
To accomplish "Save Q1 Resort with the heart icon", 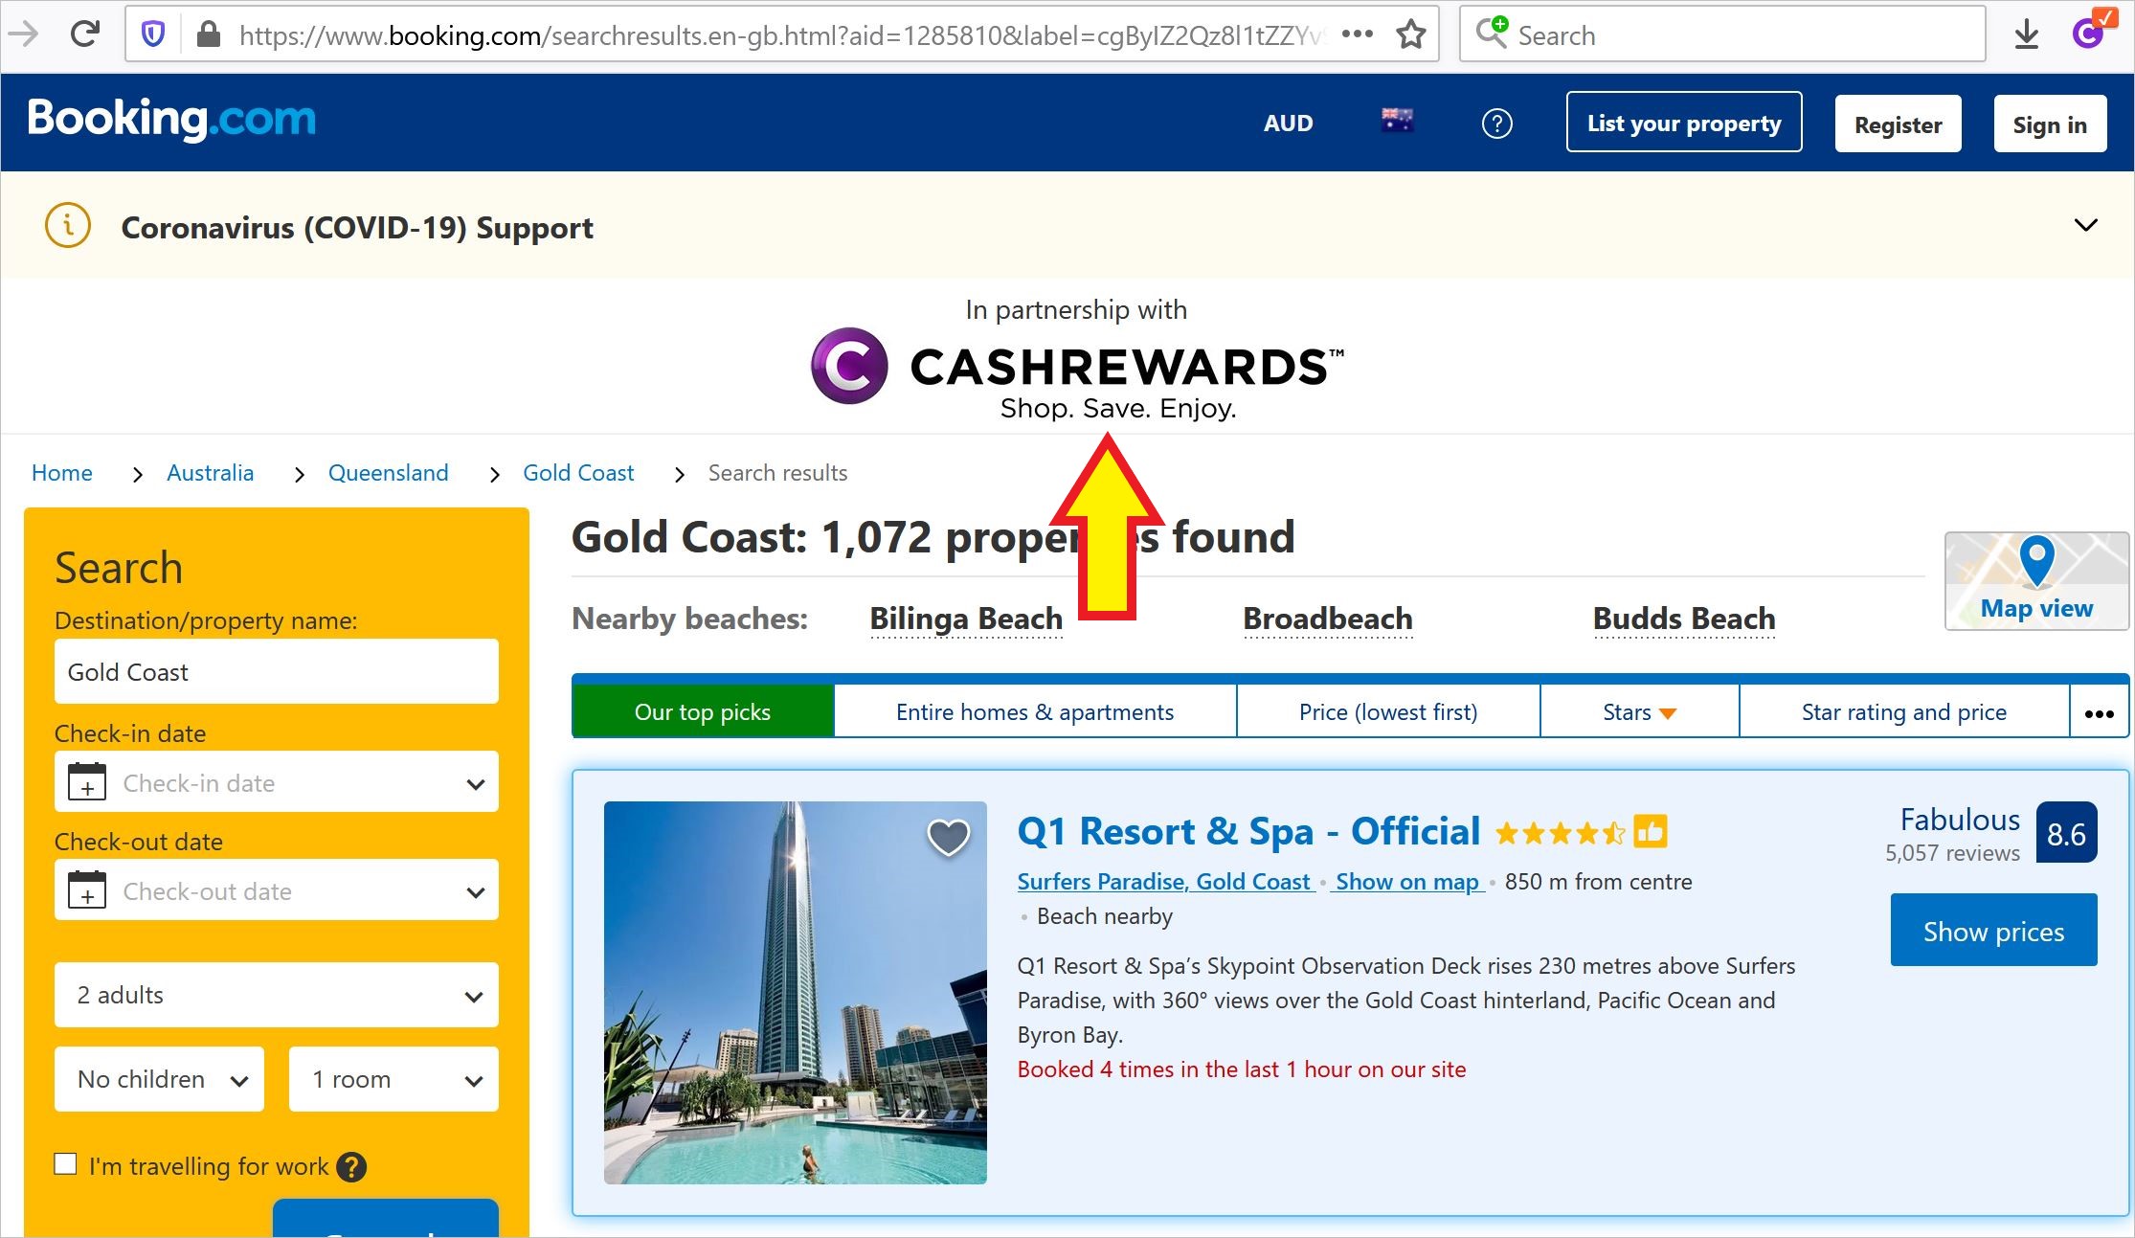I will click(949, 837).
